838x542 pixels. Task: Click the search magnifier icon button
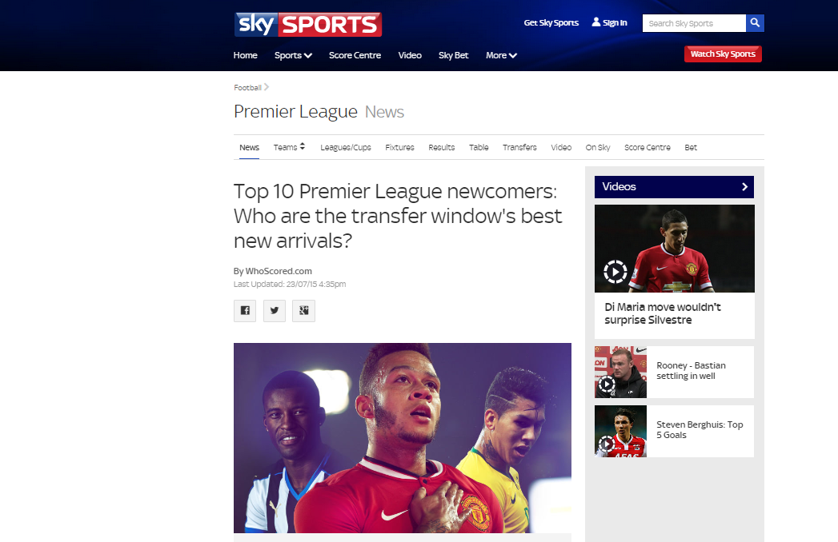pos(755,23)
